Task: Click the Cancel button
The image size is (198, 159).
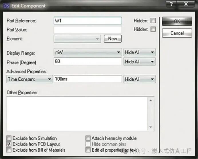Action: pyautogui.click(x=177, y=33)
